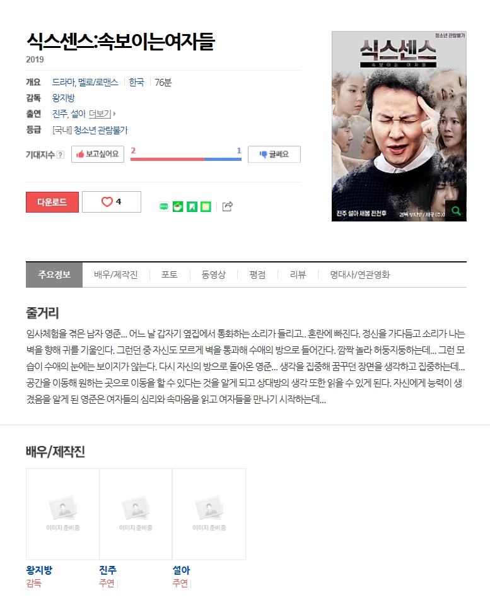Open the share arrow icon
The height and width of the screenshot is (600, 490).
coord(228,206)
